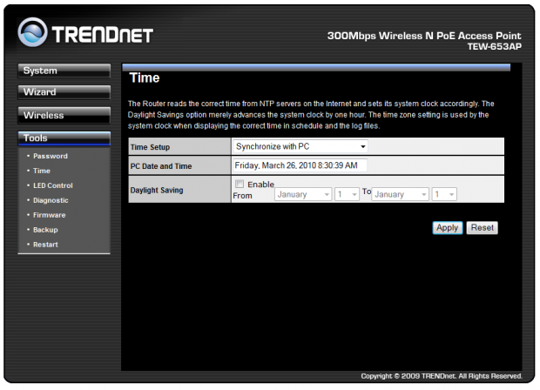Open the From day dropdown
The width and height of the screenshot is (540, 390).
(348, 194)
